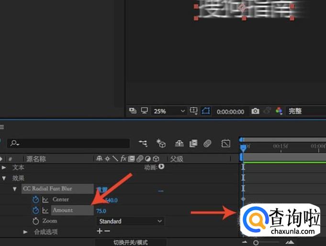Collapse the CC Radial Fast Blur effect
The image size is (326, 246).
tap(15, 189)
